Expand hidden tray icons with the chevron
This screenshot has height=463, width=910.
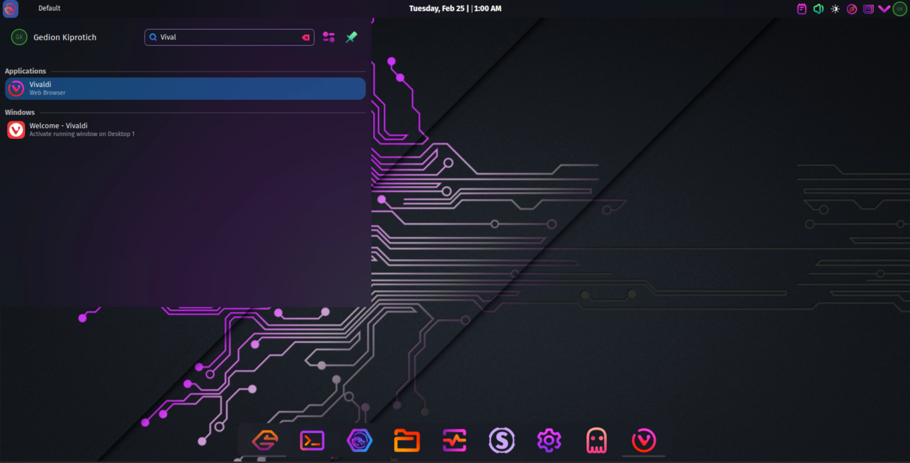[883, 8]
